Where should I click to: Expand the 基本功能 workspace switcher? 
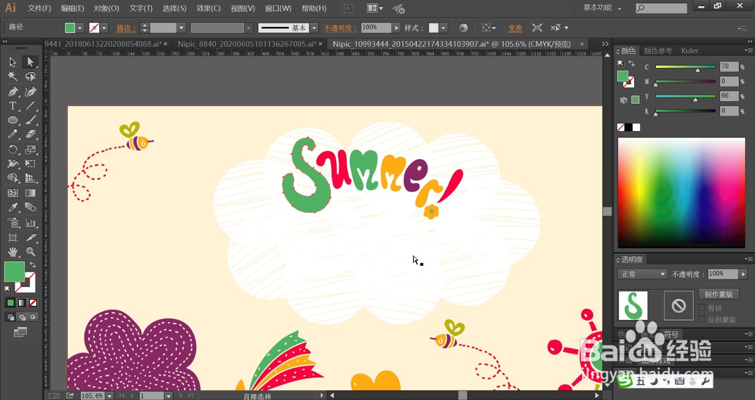pos(602,8)
